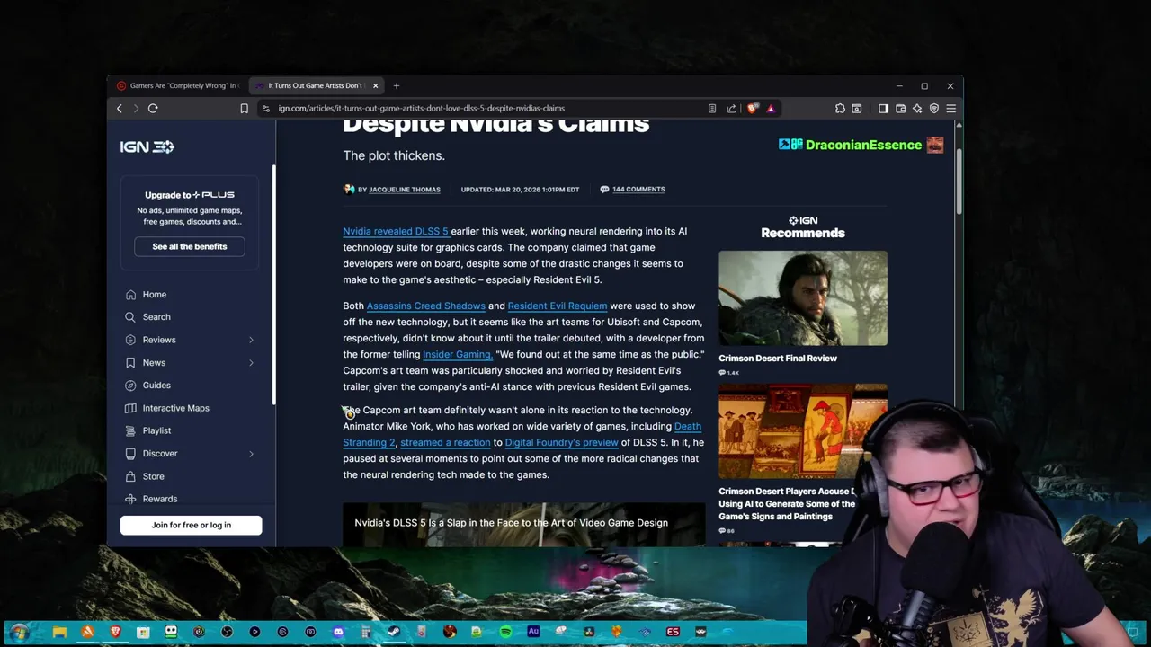Open Playlist in IGN sidebar
1151x647 pixels.
(156, 430)
